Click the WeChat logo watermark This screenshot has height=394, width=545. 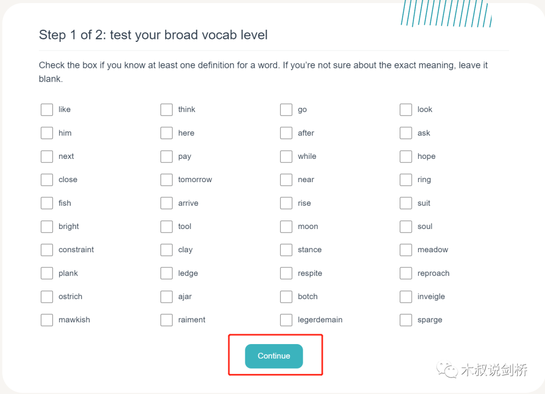(447, 370)
